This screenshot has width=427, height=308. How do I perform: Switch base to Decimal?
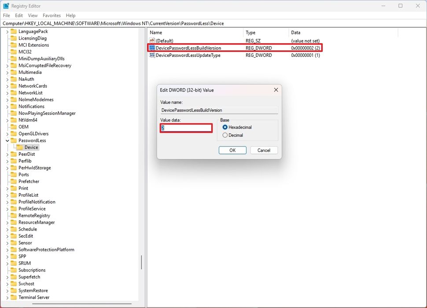coord(225,135)
